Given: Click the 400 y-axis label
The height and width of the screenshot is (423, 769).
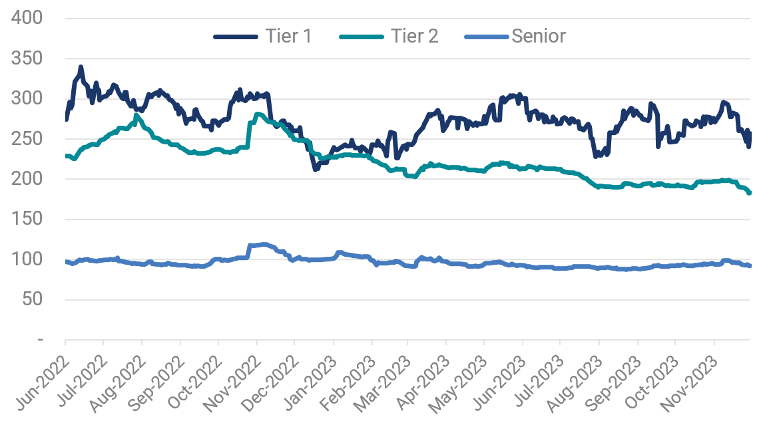Looking at the screenshot, I should pos(28,19).
